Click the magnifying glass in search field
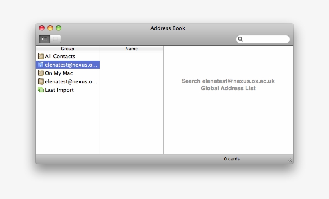Viewport: 329px width, 199px height. click(x=241, y=39)
